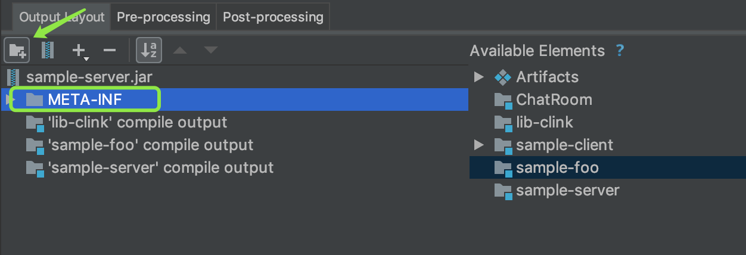The width and height of the screenshot is (746, 255).
Task: Open the Add Copy of dropdown
Action: [x=80, y=51]
